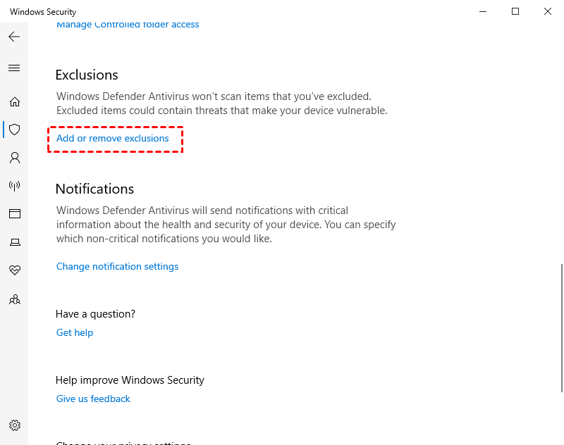Expand the navigation menu with hamburger icon
Viewport: 564px width, 445px height.
(x=14, y=68)
